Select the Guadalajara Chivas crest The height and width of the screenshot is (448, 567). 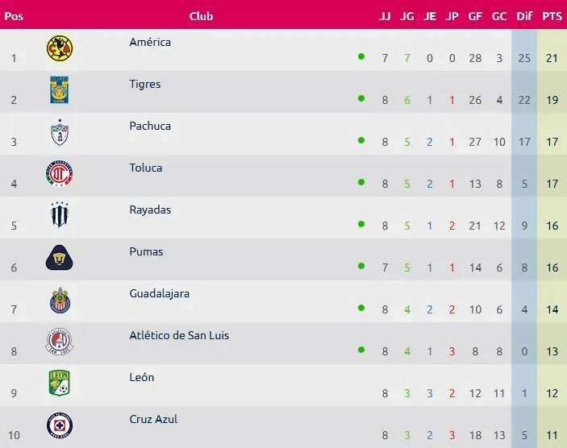point(60,300)
